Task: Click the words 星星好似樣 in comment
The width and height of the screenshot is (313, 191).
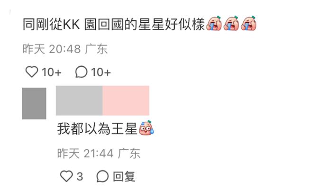Action: 172,24
